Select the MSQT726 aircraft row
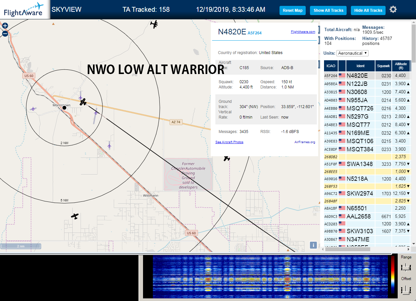 point(367,108)
